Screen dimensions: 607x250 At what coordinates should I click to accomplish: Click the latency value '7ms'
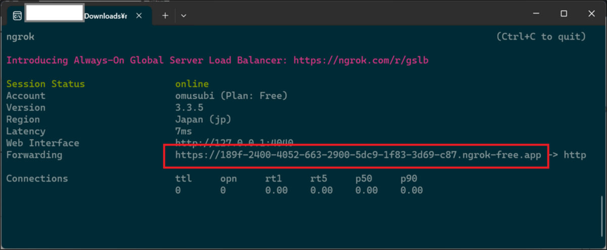click(184, 132)
